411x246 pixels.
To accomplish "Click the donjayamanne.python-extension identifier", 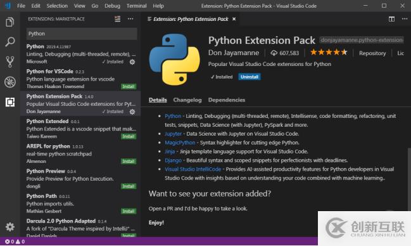I will 362,40.
